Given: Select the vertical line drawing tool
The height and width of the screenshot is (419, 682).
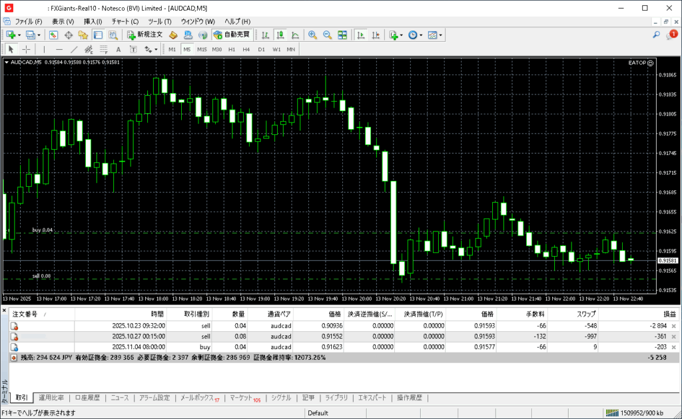Looking at the screenshot, I should click(x=45, y=49).
